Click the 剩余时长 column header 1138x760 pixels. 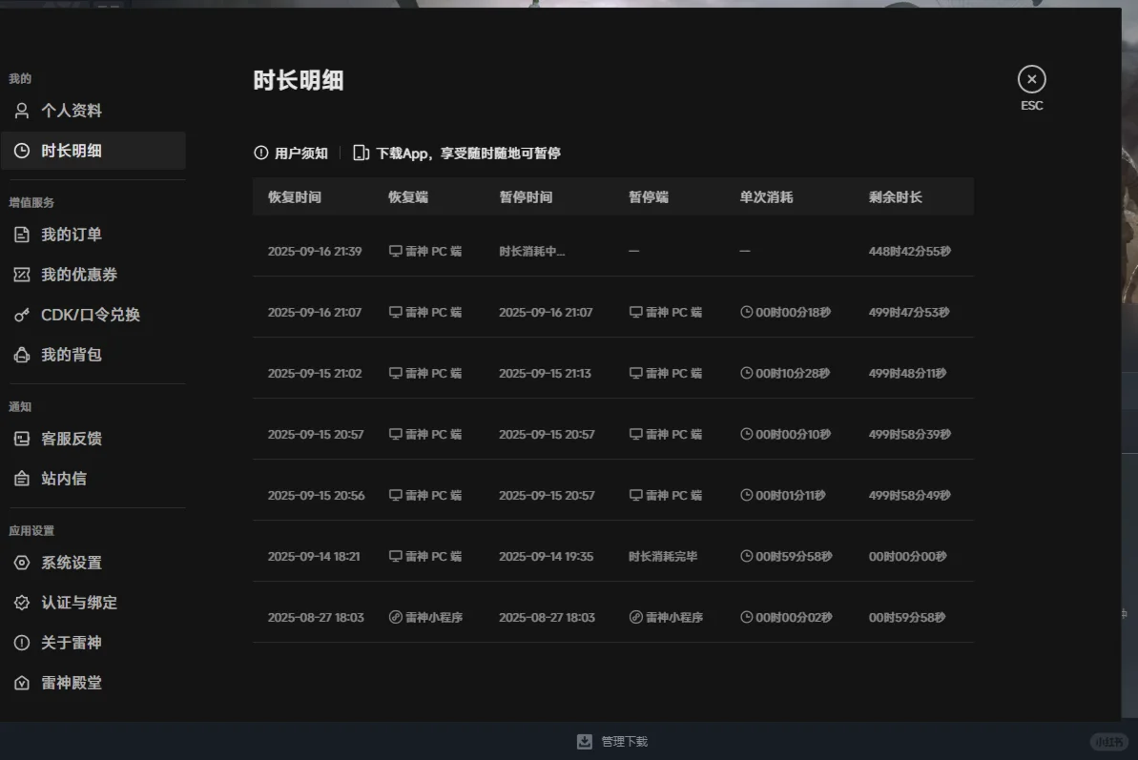point(895,197)
